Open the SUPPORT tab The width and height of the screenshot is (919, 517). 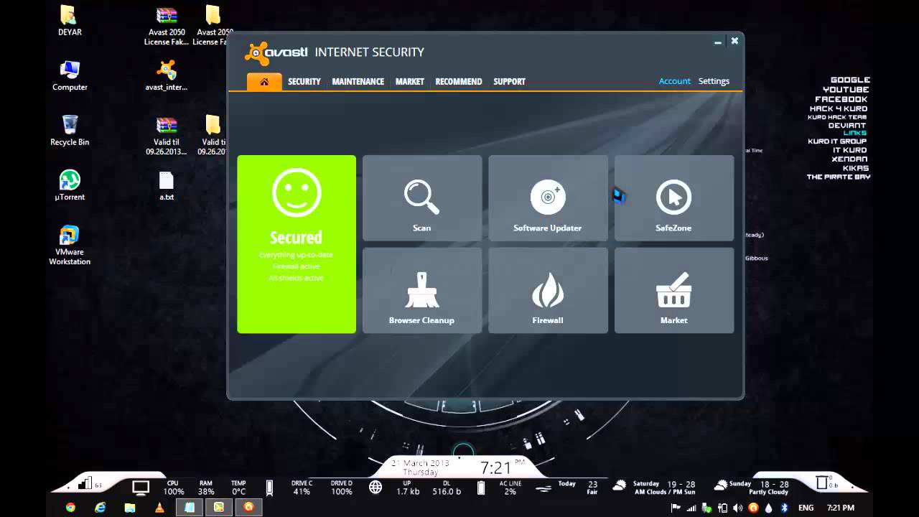click(509, 82)
